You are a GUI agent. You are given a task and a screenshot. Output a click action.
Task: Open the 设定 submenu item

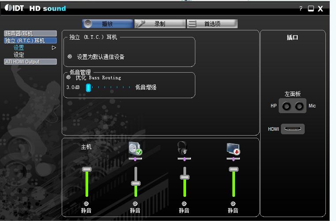click(x=19, y=55)
